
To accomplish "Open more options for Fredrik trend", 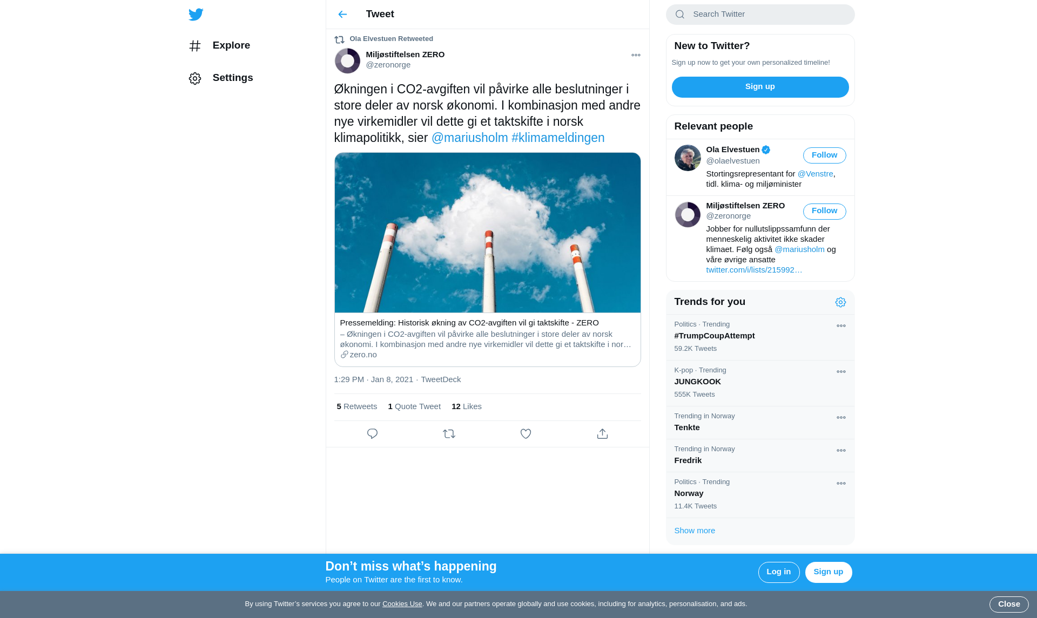I will click(x=841, y=450).
